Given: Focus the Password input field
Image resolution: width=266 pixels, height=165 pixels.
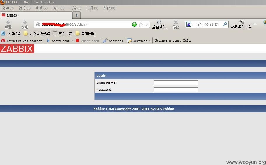Looking at the screenshot, I should (176, 90).
